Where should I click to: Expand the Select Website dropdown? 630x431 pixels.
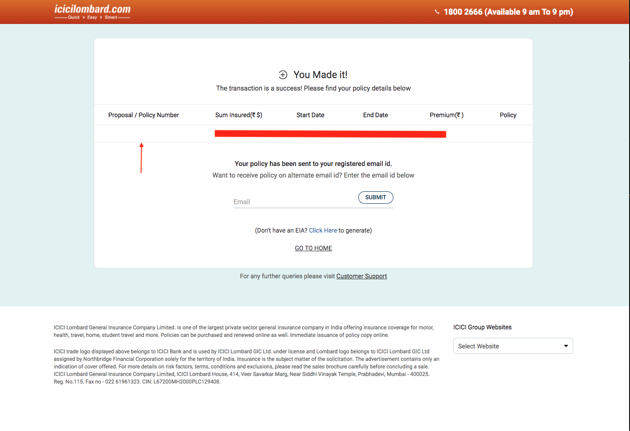(x=513, y=346)
